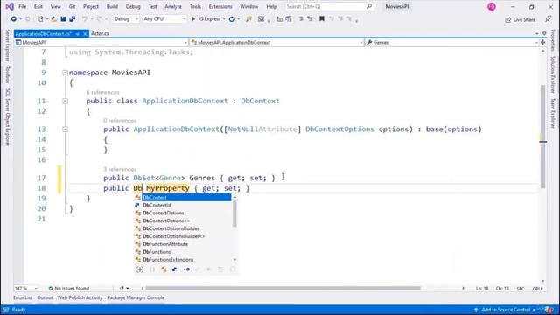The width and height of the screenshot is (560, 315).
Task: Click the Find in Files toolbar icon
Action: [248, 19]
